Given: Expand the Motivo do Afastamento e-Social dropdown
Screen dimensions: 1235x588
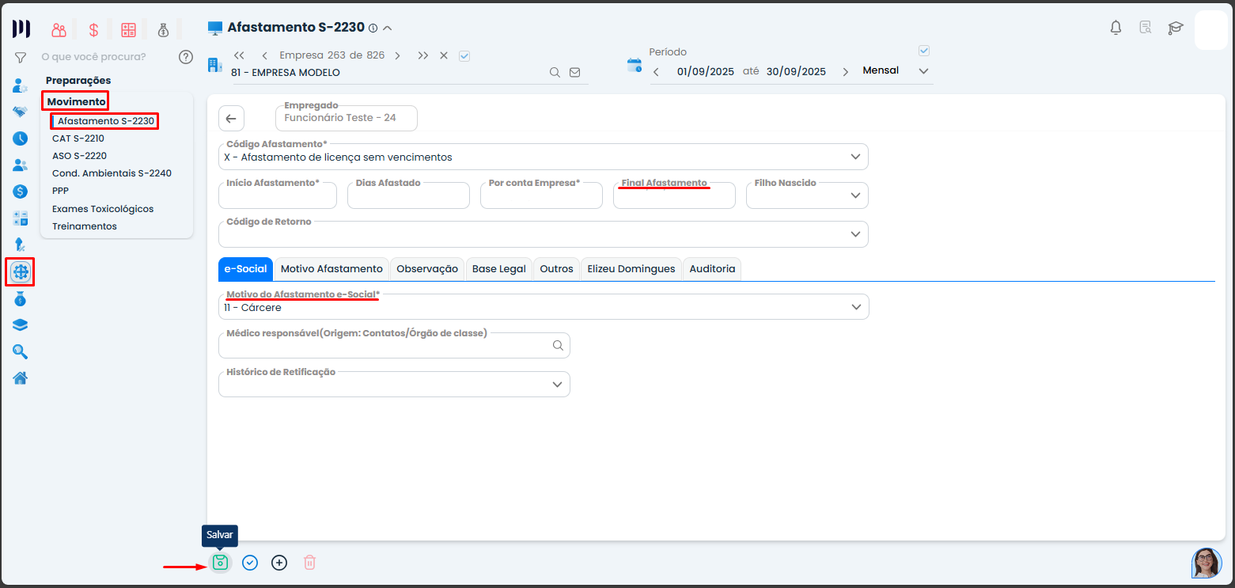Looking at the screenshot, I should (855, 307).
